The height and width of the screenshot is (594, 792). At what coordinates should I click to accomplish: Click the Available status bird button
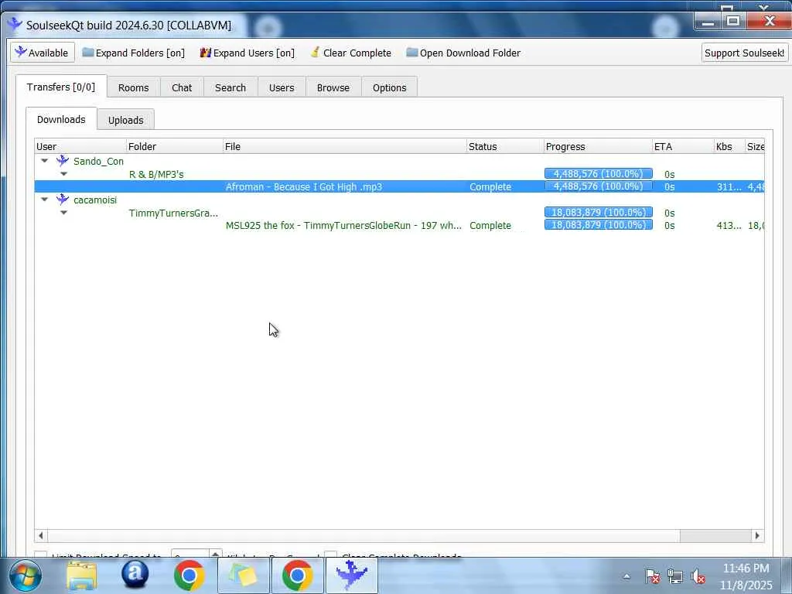[42, 53]
